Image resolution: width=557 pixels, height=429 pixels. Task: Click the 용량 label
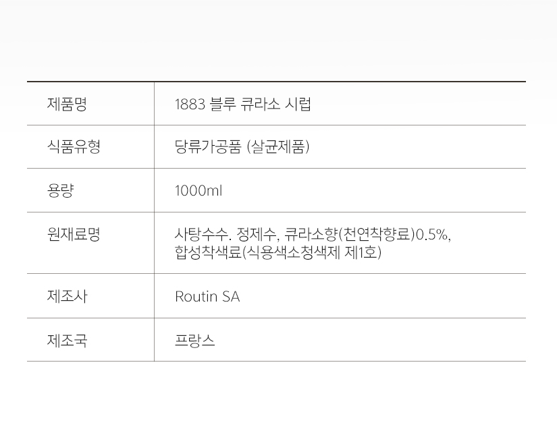pos(60,190)
